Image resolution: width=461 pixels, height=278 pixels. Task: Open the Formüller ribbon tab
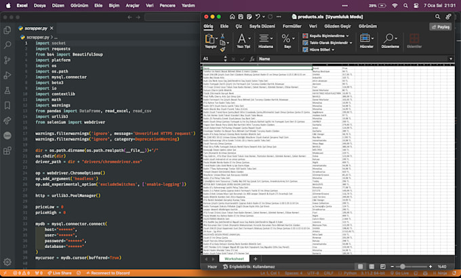tap(292, 26)
